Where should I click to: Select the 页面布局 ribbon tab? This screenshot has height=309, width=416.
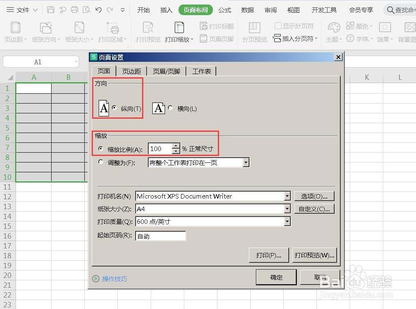(x=196, y=10)
